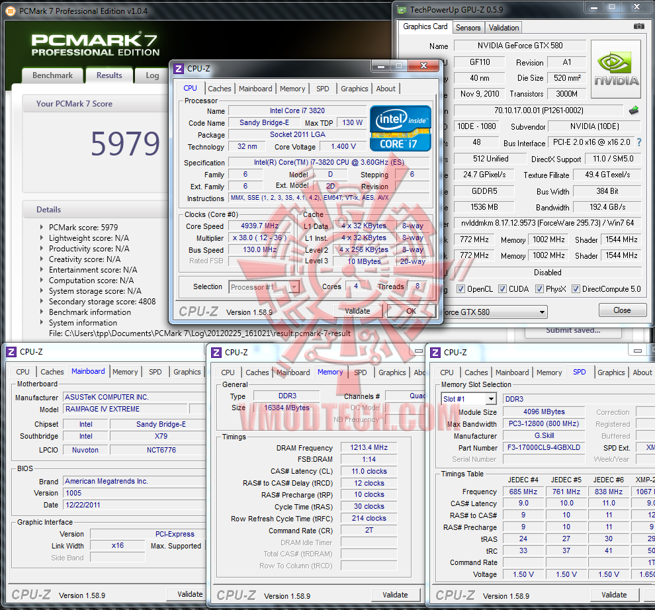Screen dimensions: 655x610
Task: Click the Z icon of the Memory CPU-Z window
Action: [216, 353]
